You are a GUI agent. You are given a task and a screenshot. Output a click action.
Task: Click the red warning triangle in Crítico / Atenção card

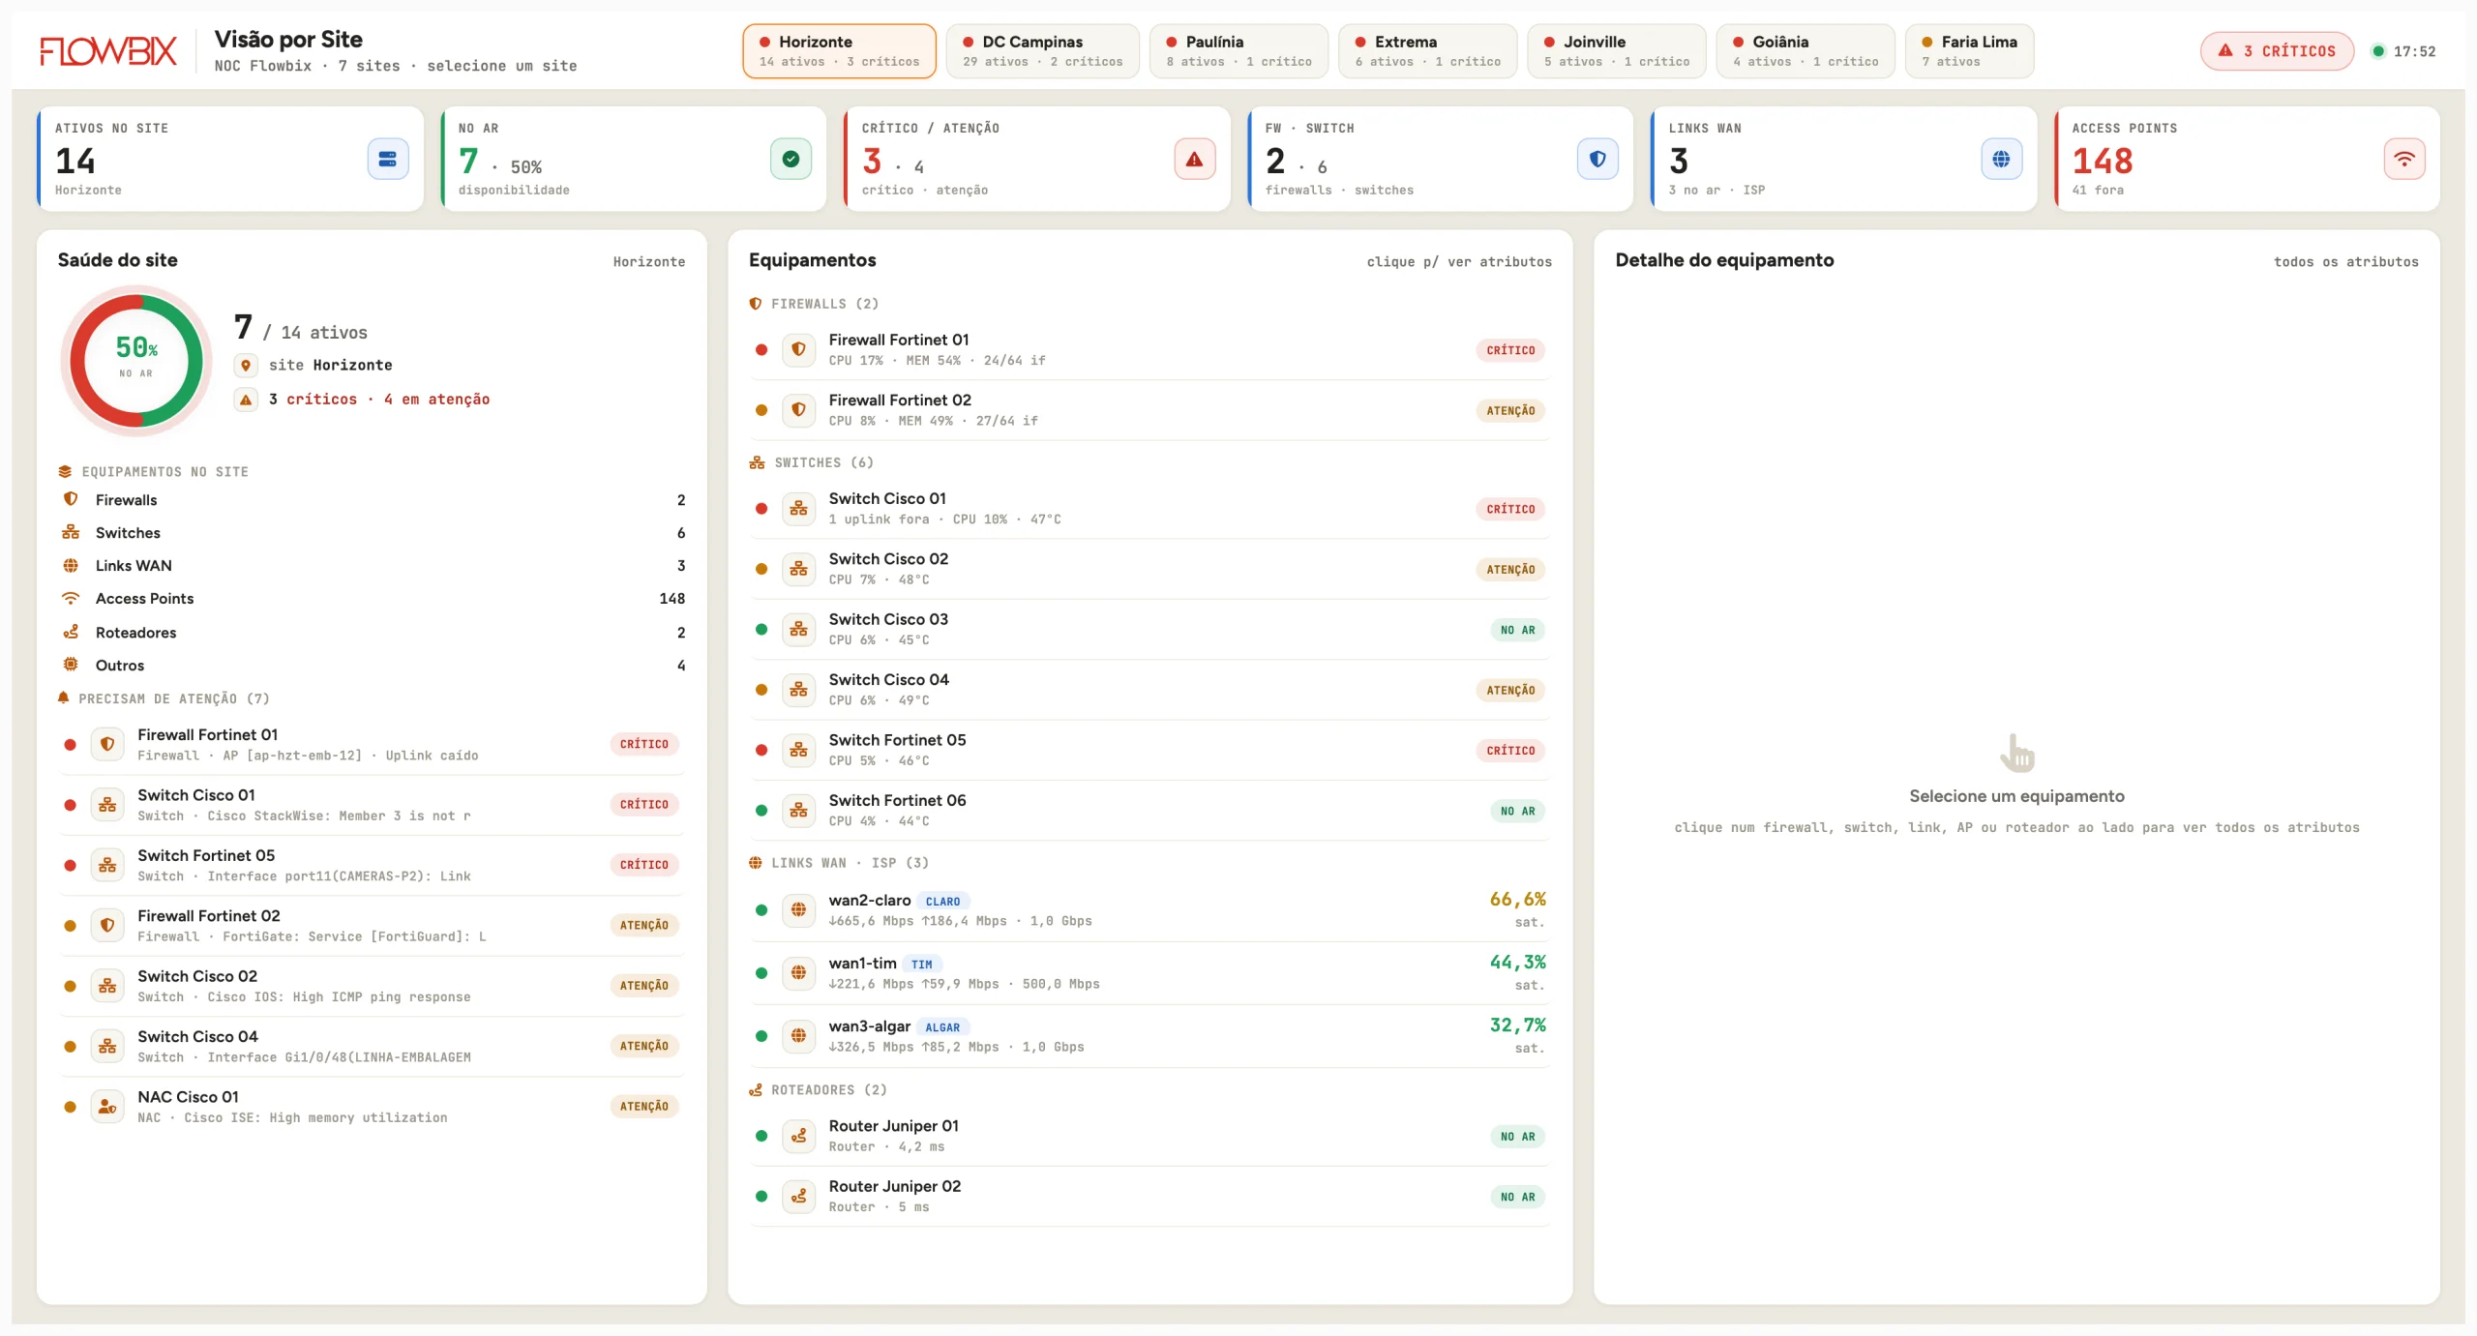1194,160
